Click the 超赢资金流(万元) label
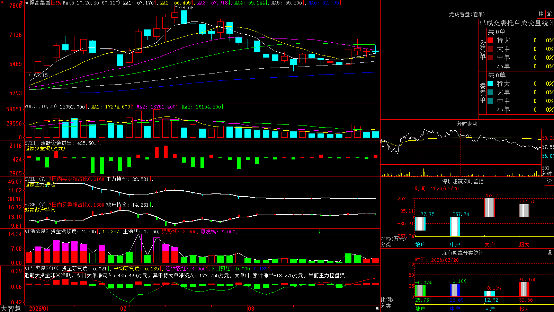Screen dimensions: 554x312 [45, 148]
